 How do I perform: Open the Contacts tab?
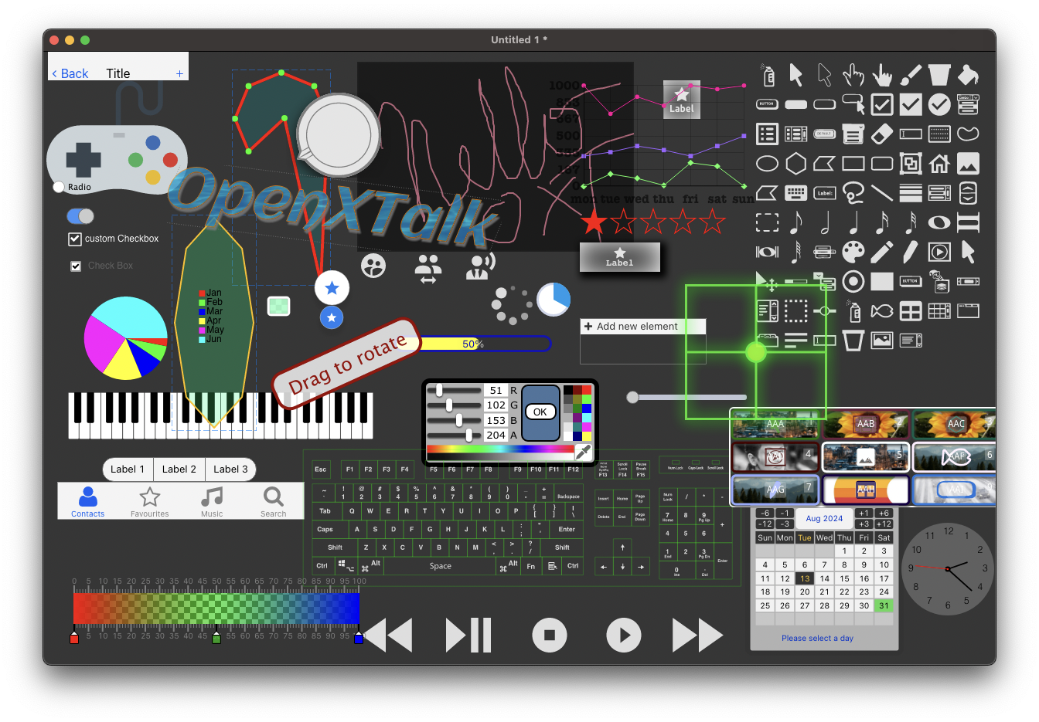pos(88,502)
